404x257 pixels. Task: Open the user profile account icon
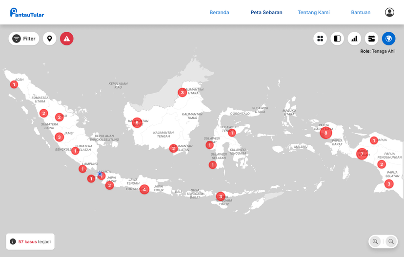389,13
